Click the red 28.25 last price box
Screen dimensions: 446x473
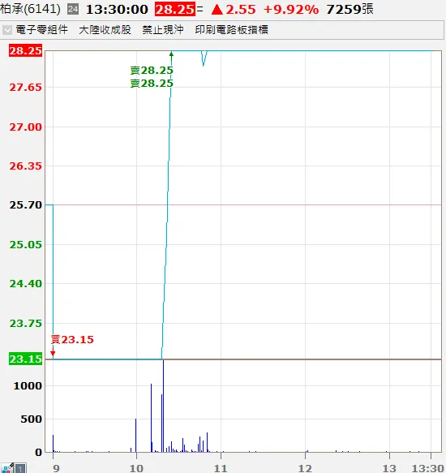coord(175,10)
